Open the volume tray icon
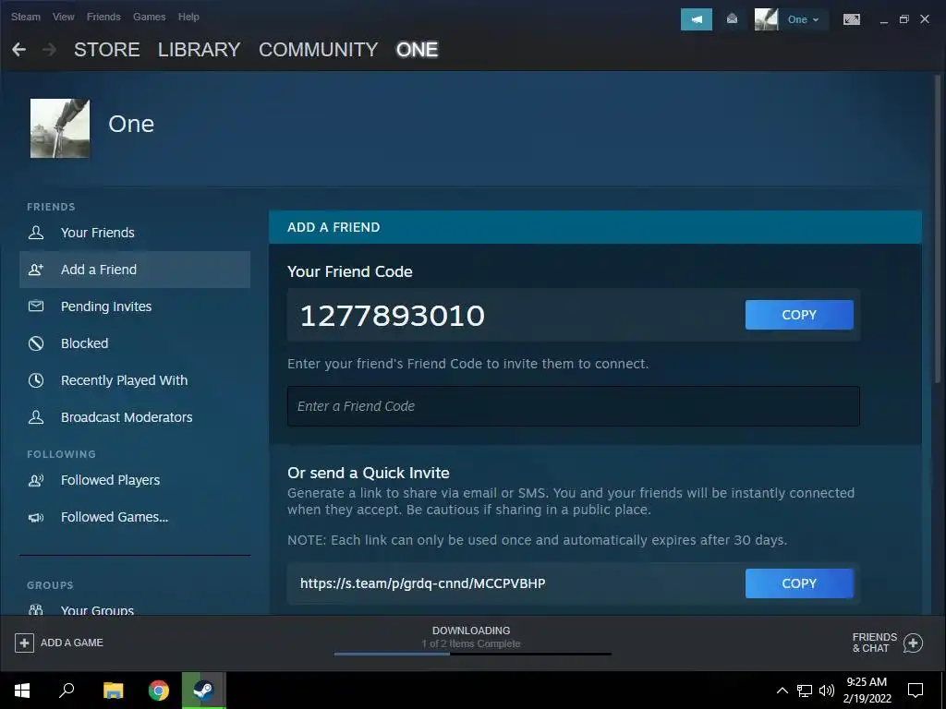 pyautogui.click(x=827, y=691)
